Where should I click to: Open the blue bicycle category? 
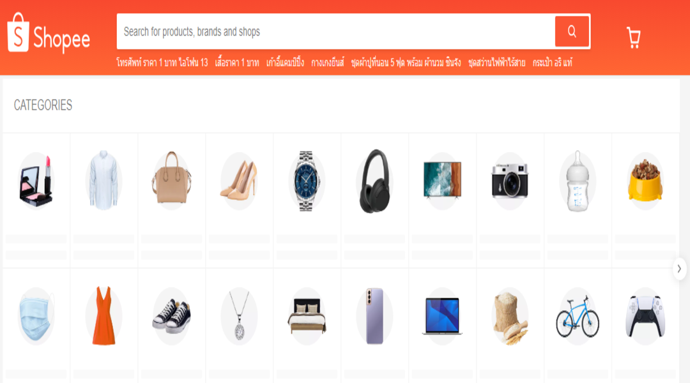(x=578, y=317)
